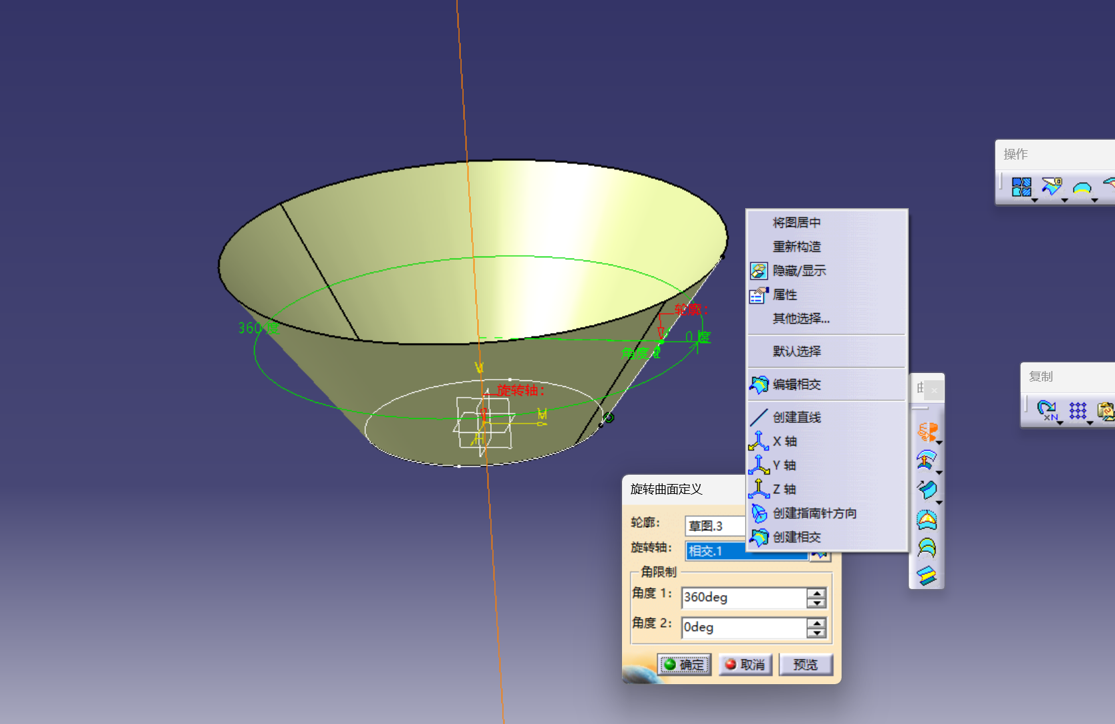Viewport: 1115px width, 724px height.
Task: Cancel the dialog with 取消 button
Action: click(745, 665)
